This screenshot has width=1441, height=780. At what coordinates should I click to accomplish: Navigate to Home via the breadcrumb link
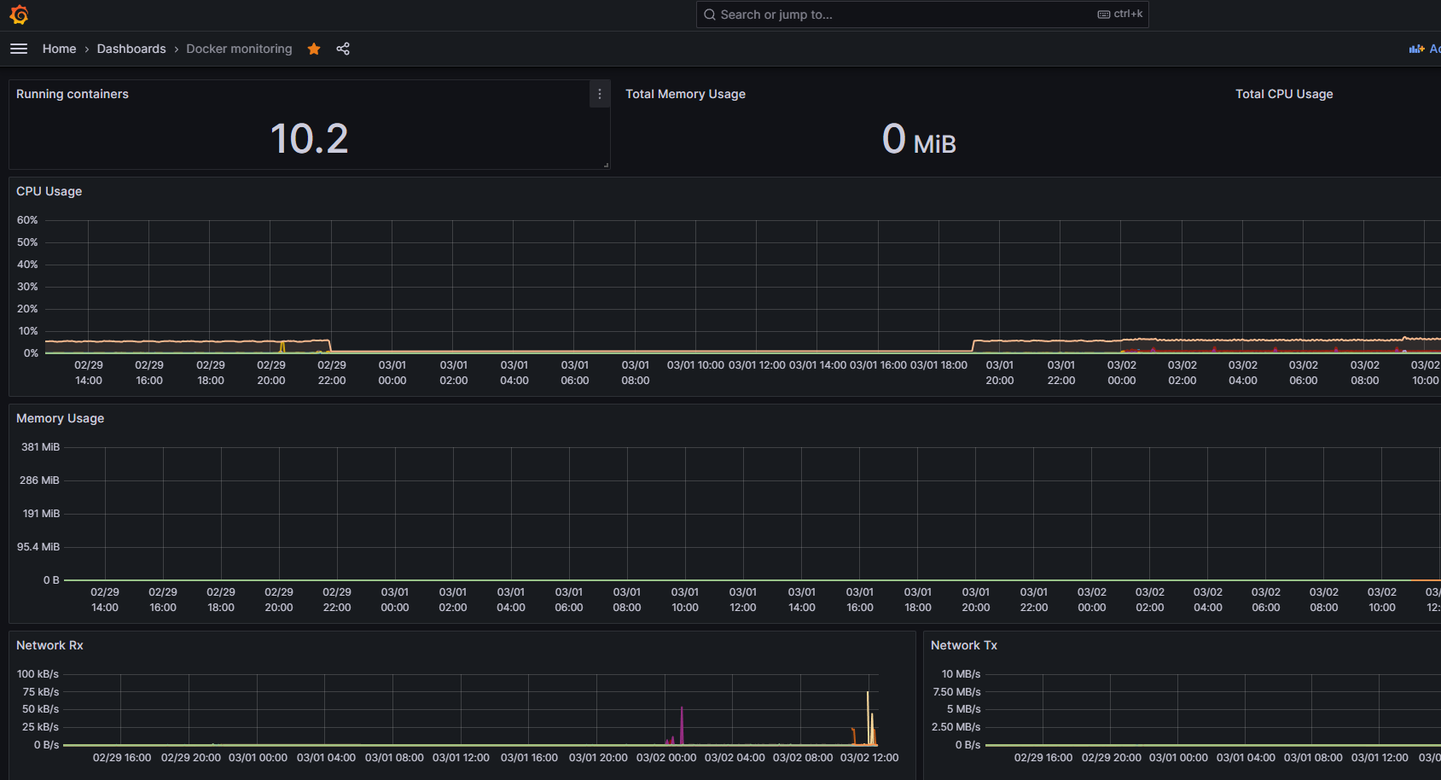[59, 49]
